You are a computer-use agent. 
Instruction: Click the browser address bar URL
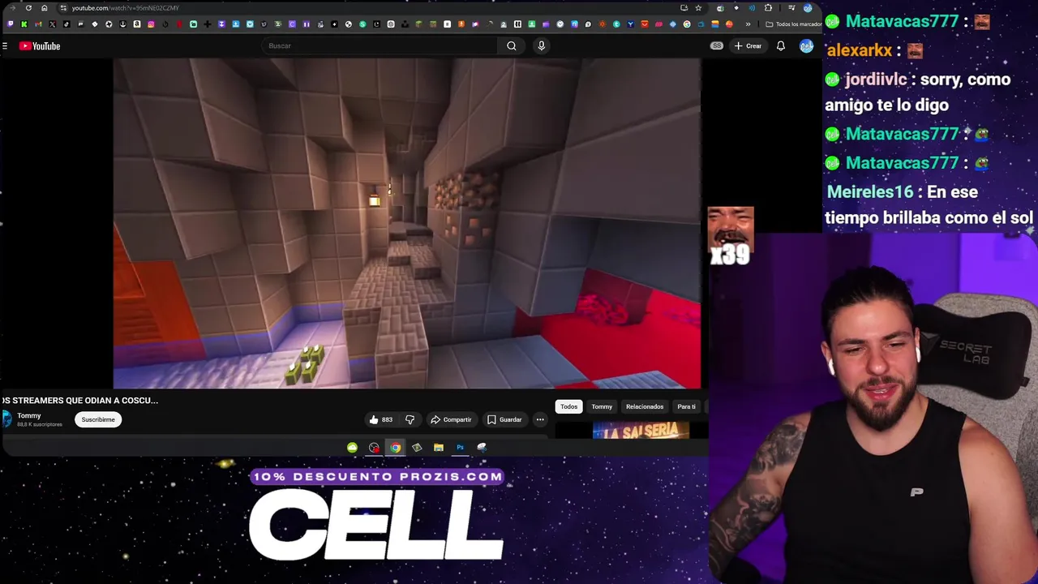coord(125,8)
